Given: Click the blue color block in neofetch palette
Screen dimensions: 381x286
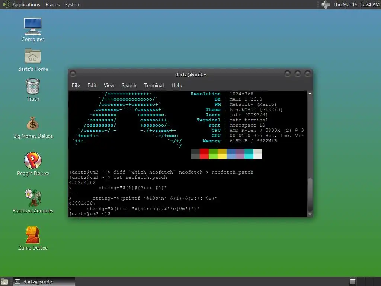Looking at the screenshot, I should (x=231, y=154).
